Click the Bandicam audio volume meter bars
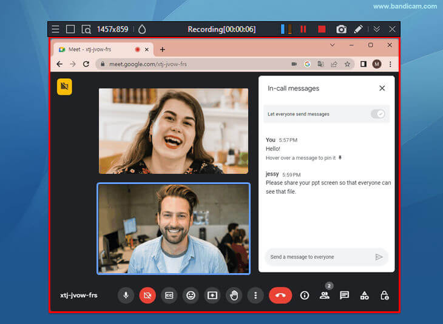This screenshot has height=324, width=443. pos(286,29)
